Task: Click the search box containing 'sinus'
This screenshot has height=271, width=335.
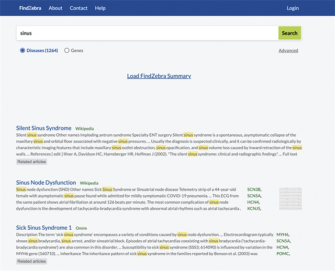Action: [x=147, y=33]
